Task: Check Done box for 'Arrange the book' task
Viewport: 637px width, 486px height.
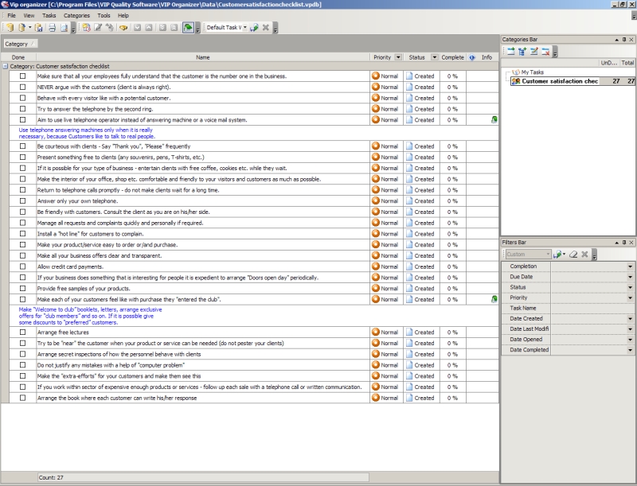Action: pos(23,398)
